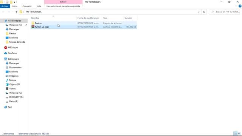Open the Help question mark icon

pos(240,6)
